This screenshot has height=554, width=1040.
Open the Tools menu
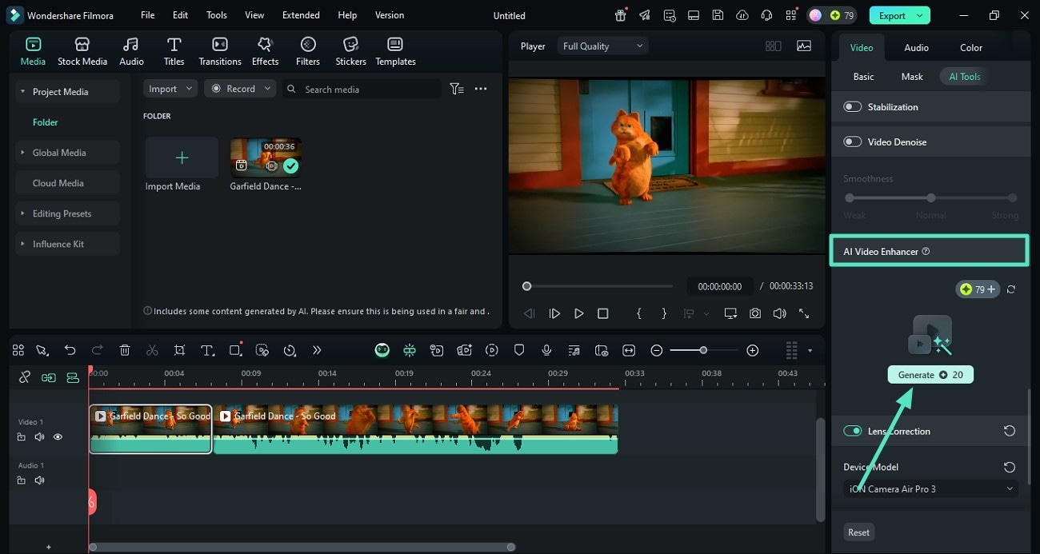click(216, 15)
